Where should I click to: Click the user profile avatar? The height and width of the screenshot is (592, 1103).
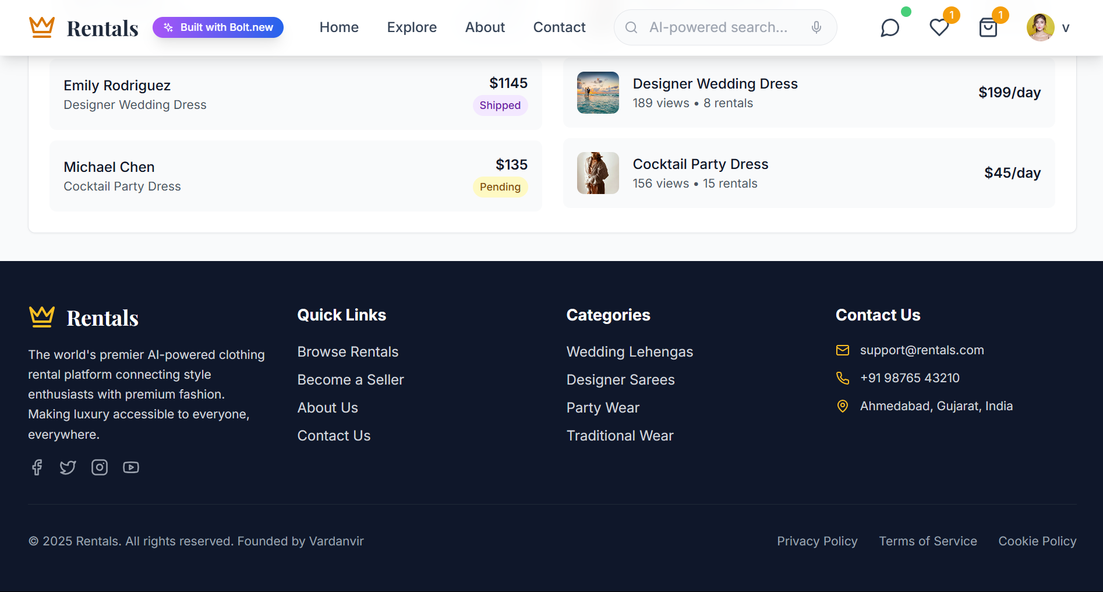(1041, 27)
